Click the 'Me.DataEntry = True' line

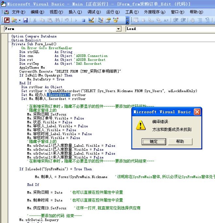46,79
